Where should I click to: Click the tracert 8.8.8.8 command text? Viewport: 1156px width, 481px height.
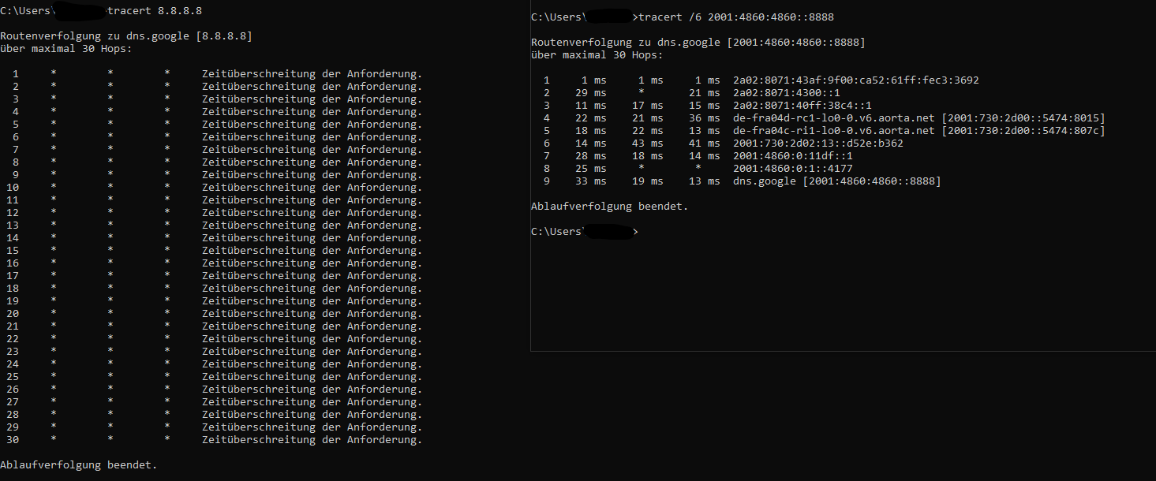click(x=154, y=10)
